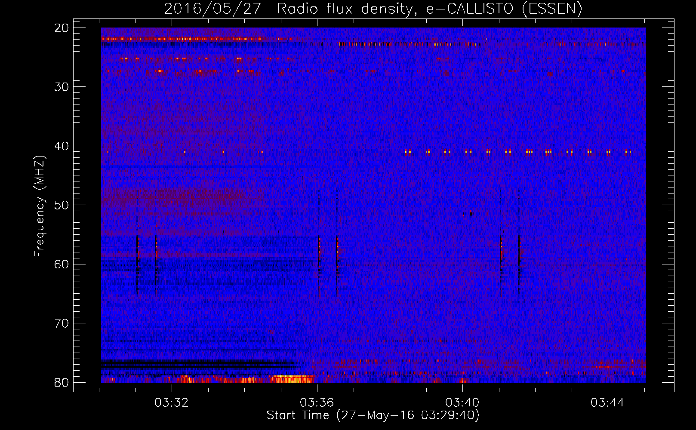
Task: Click the frequency tick label '20'
Action: point(62,28)
